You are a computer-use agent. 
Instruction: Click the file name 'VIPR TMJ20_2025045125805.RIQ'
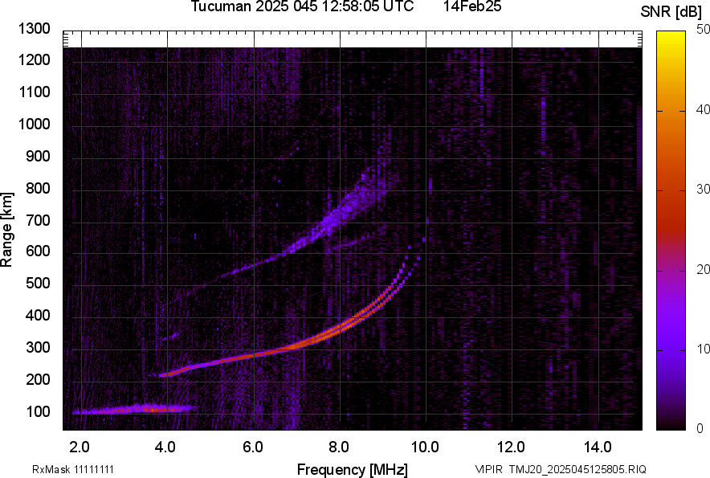pos(561,469)
